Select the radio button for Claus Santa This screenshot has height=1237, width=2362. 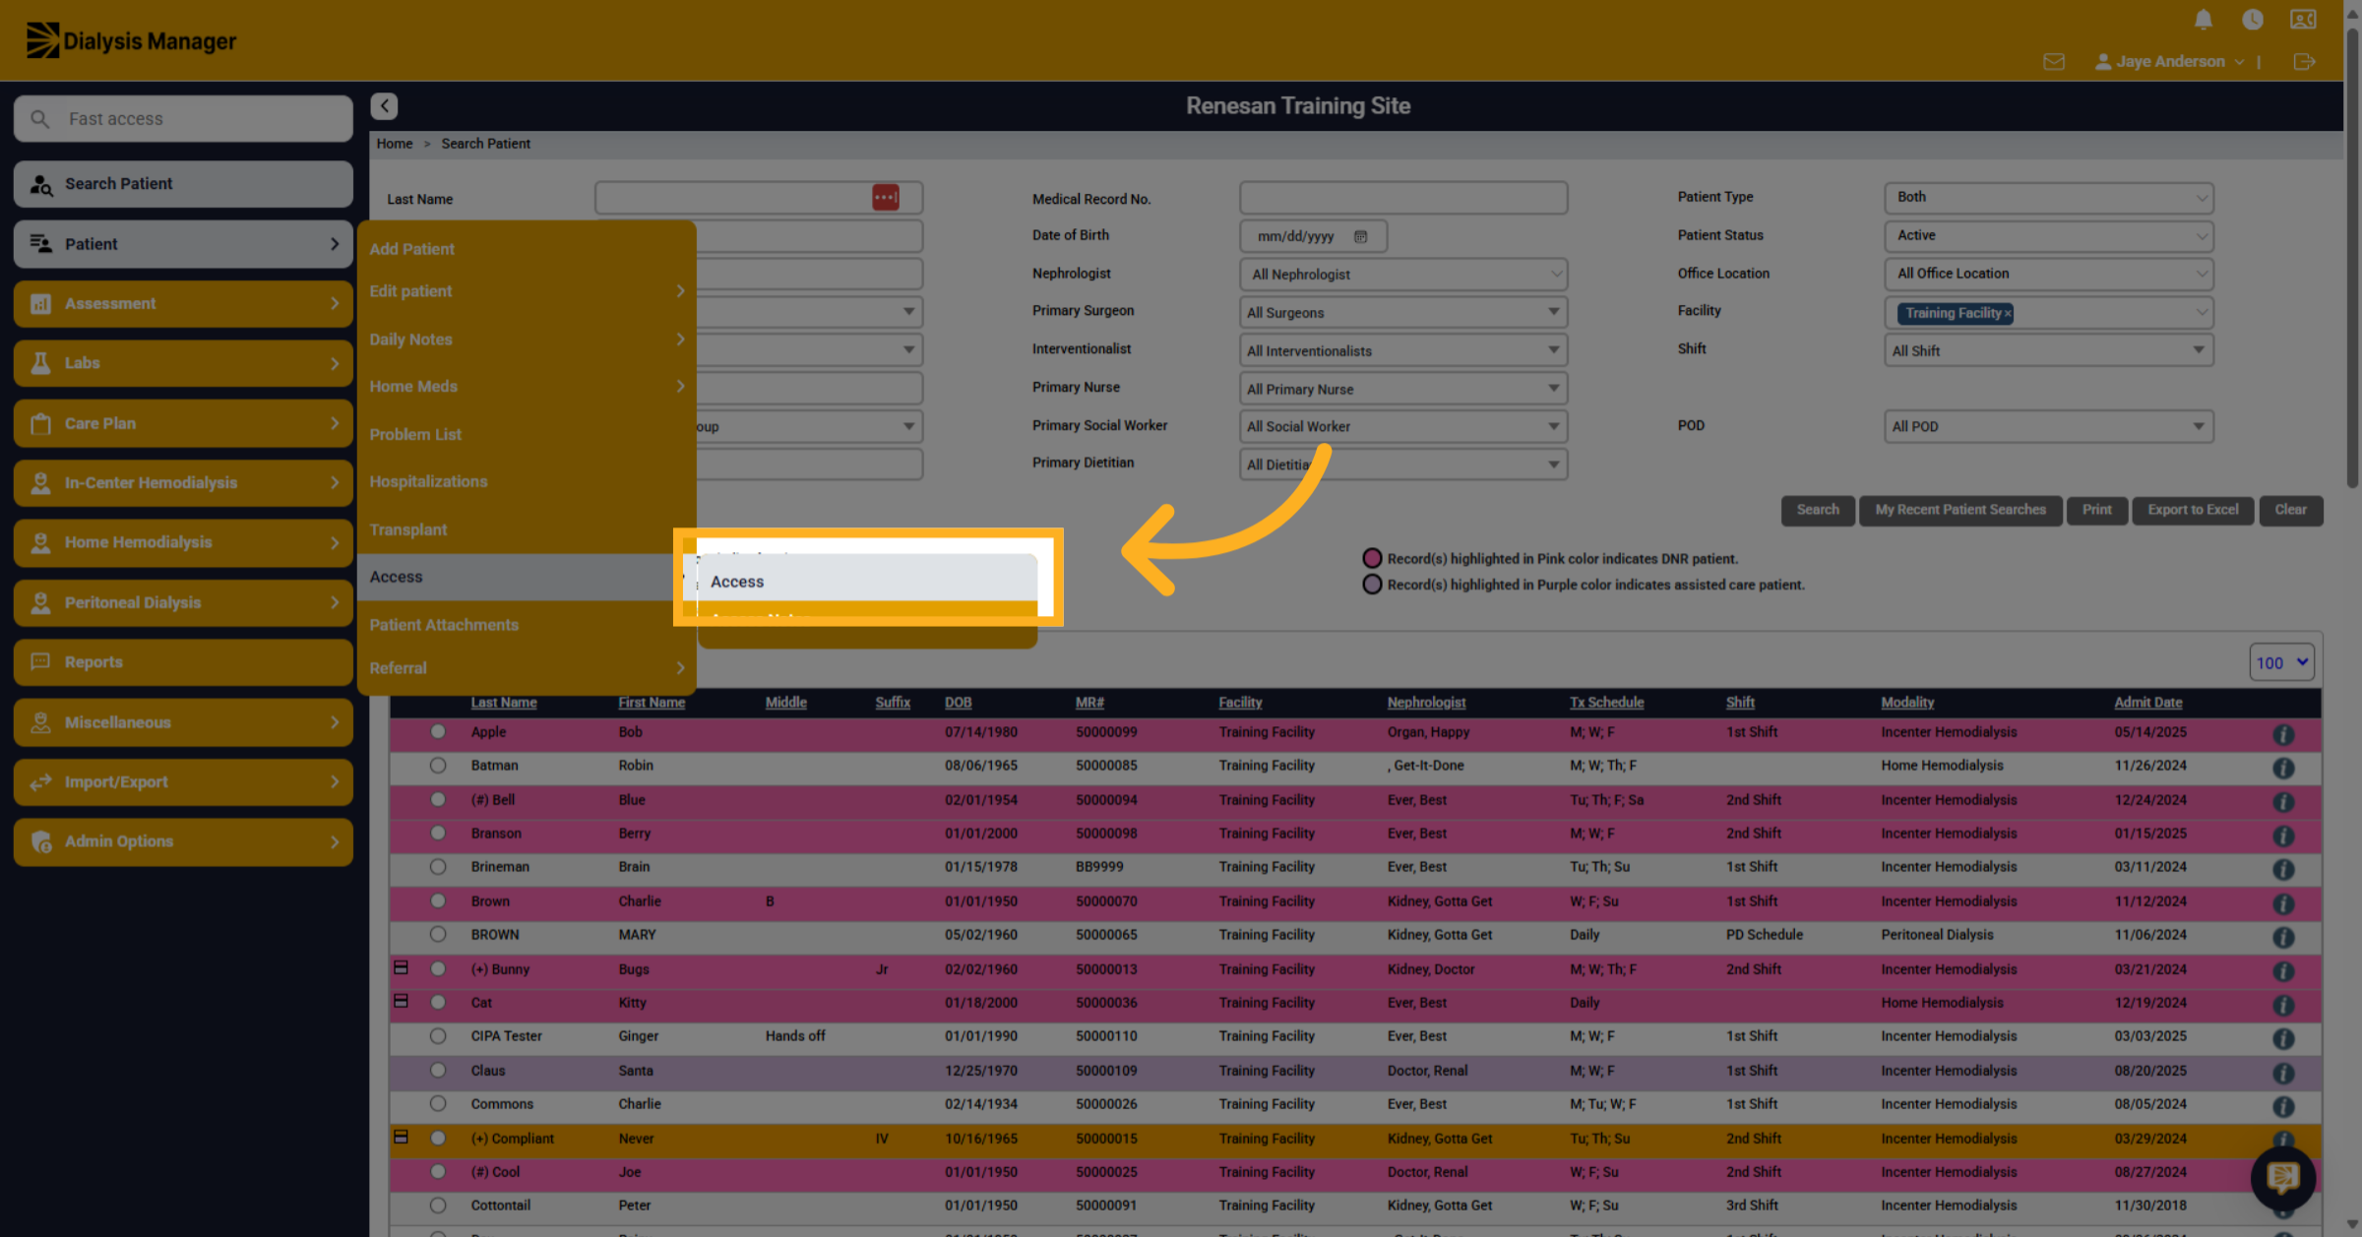tap(438, 1071)
